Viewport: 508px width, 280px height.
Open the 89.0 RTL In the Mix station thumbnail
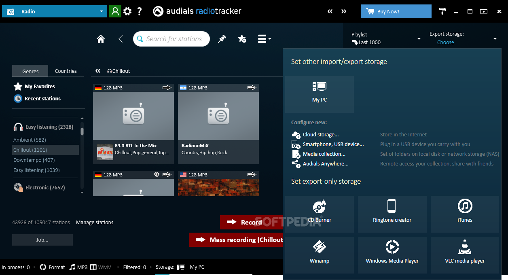pyautogui.click(x=133, y=116)
